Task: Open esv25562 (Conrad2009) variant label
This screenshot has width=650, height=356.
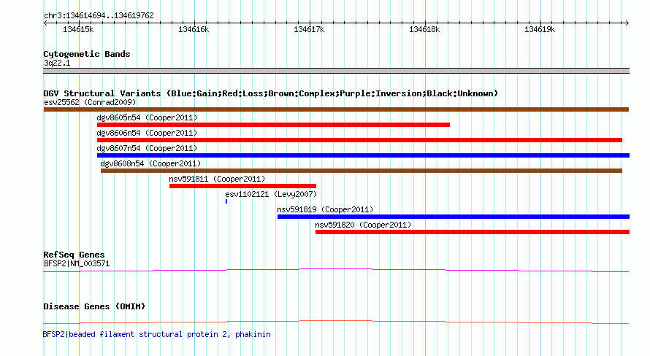Action: coord(90,102)
